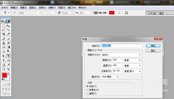174x99 pixels.
Task: Select the Brush tool
Action: pyautogui.click(x=9, y=39)
